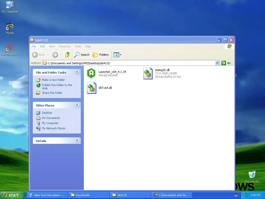
Task: Click the Make a new folder icon
Action: [x=38, y=80]
